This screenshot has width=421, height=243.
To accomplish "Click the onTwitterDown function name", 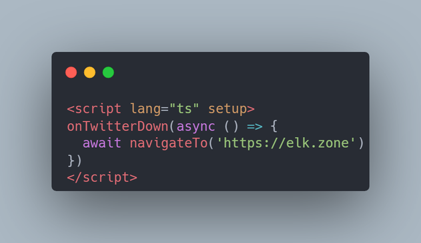I will (x=117, y=126).
